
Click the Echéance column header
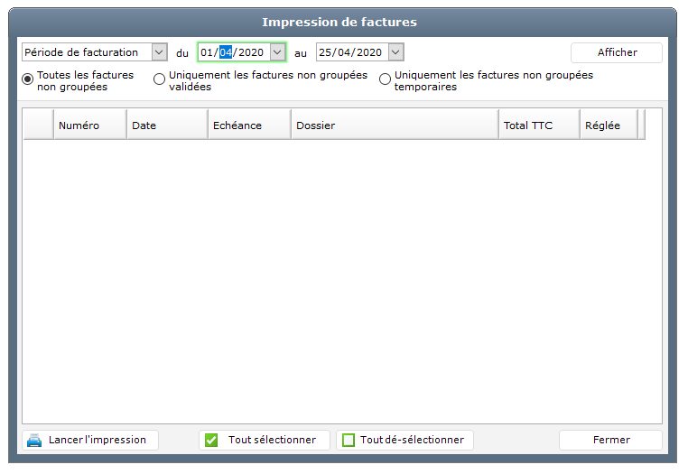pyautogui.click(x=249, y=125)
